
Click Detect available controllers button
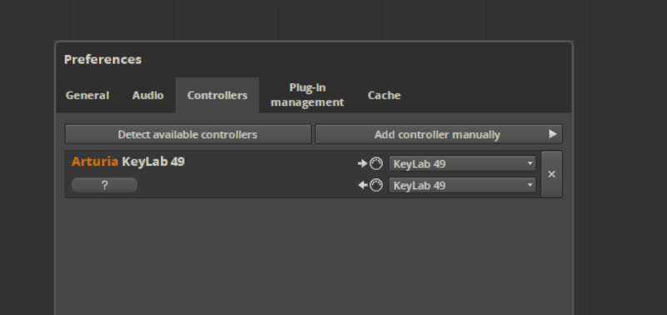pyautogui.click(x=188, y=134)
